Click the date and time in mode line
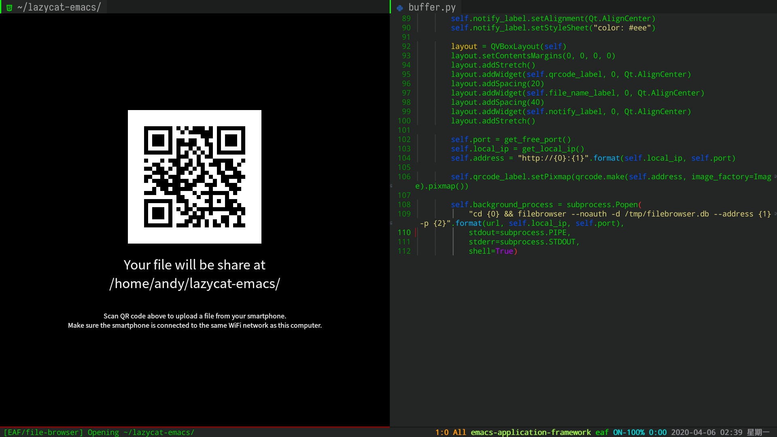Viewport: 777px width, 437px height. [707, 432]
